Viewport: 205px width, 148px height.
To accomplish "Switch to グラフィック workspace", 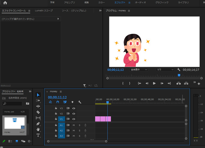I will point(162,3).
